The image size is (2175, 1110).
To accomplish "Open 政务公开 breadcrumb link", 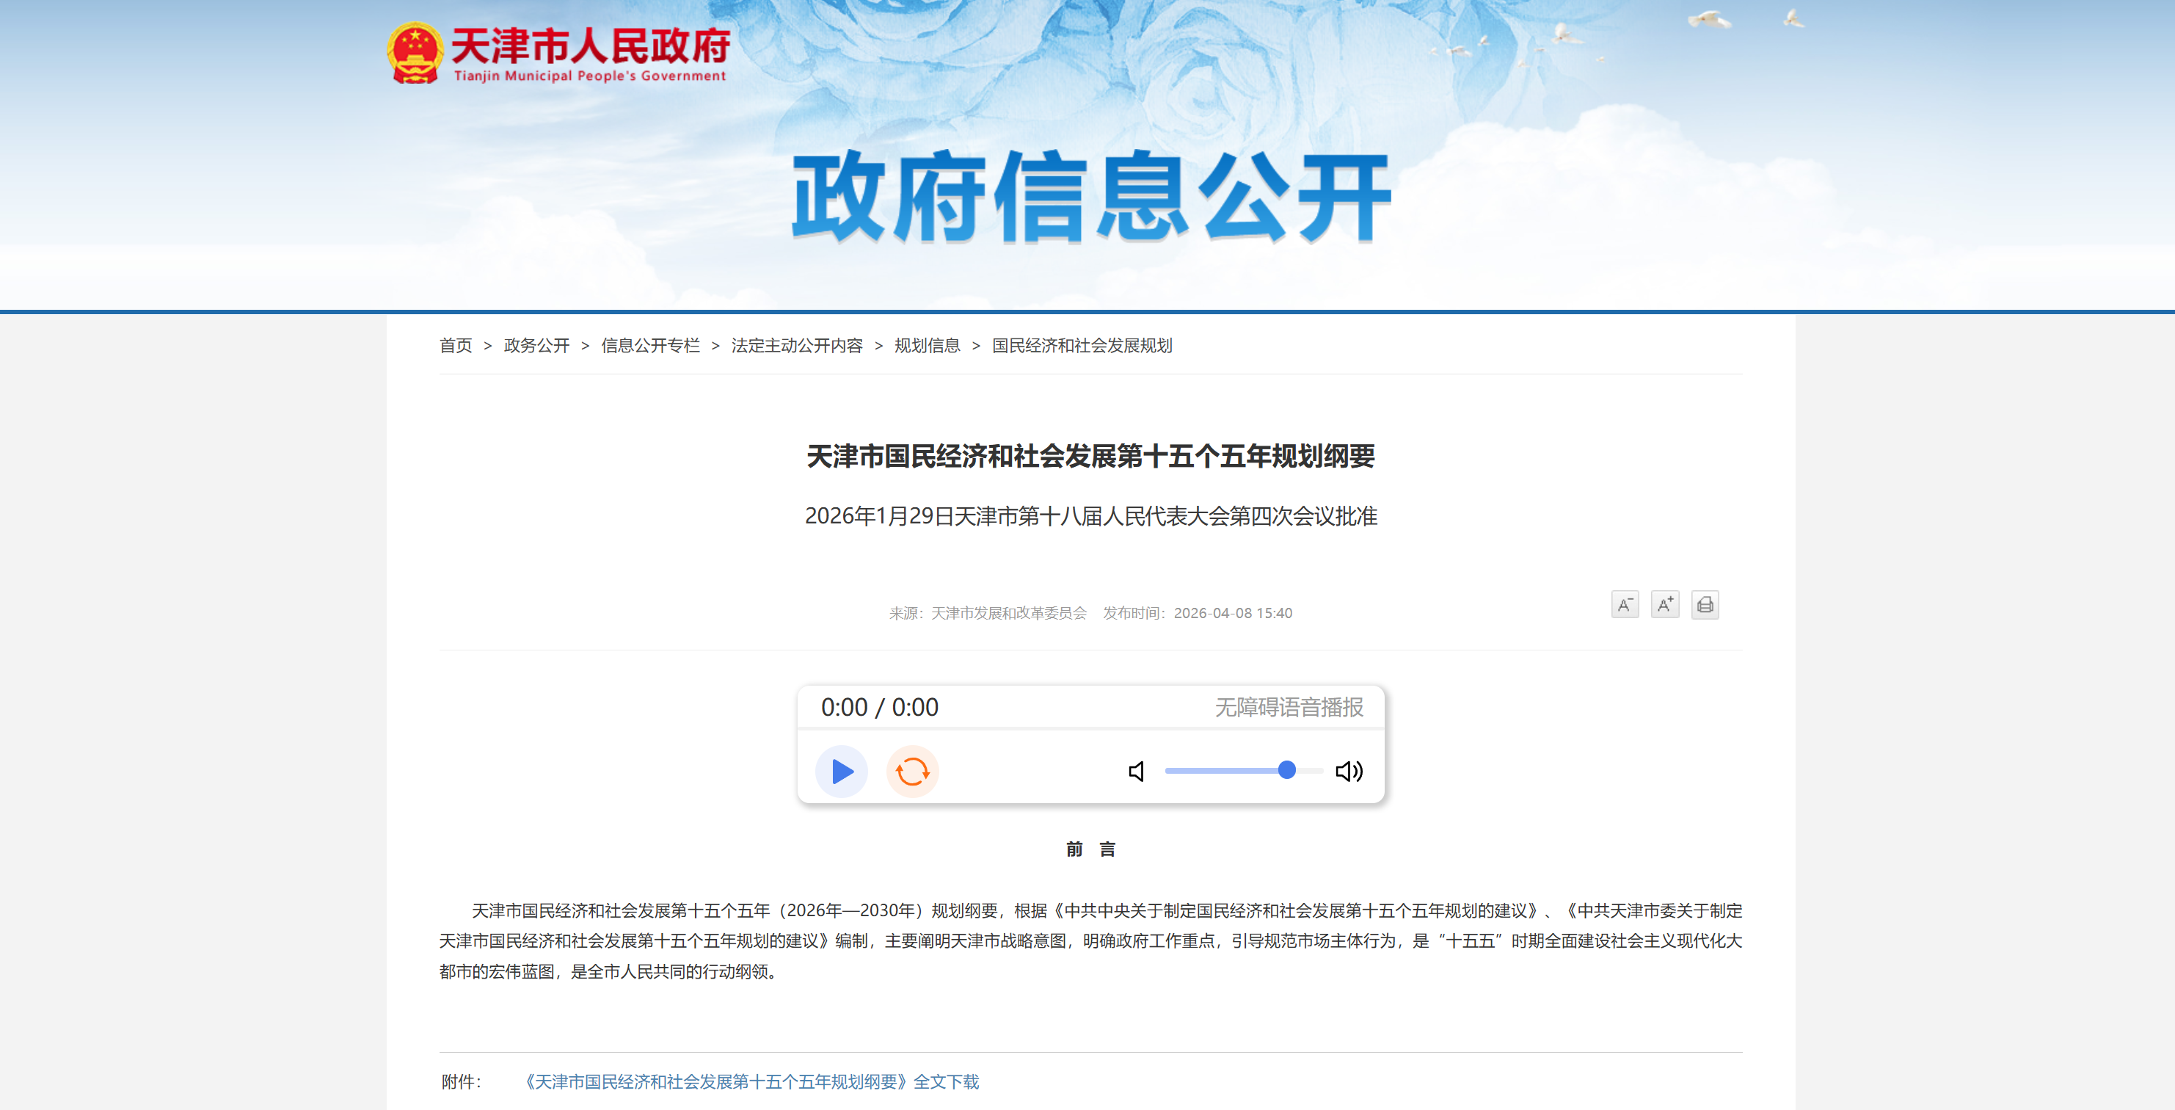I will tap(536, 346).
